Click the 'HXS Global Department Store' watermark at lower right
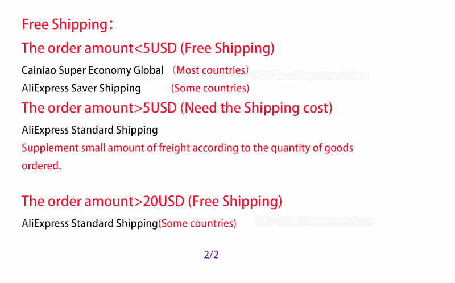The image size is (455, 283). pos(315,222)
